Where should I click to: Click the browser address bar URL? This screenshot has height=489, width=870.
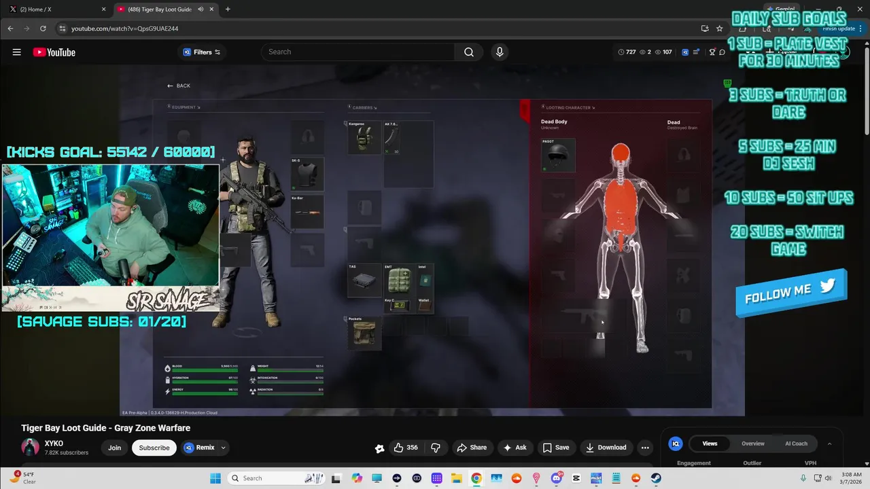pos(125,29)
